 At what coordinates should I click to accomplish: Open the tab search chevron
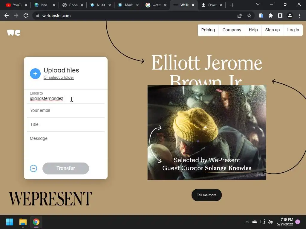(x=258, y=4)
